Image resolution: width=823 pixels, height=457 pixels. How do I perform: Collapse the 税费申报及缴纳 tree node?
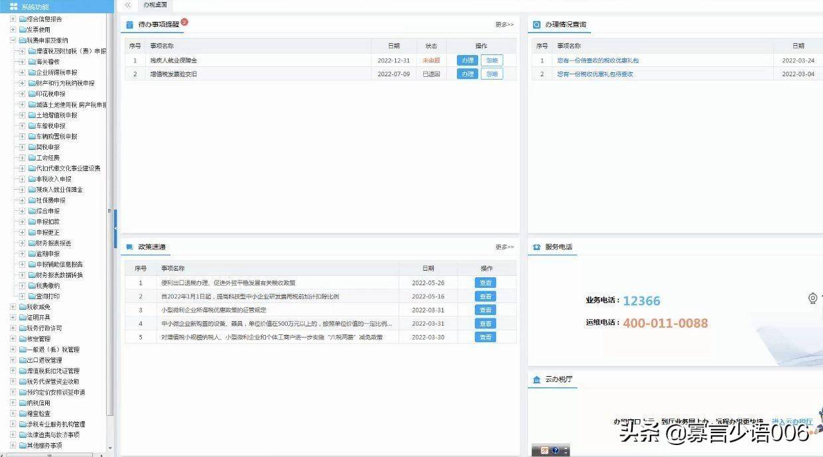click(x=13, y=40)
